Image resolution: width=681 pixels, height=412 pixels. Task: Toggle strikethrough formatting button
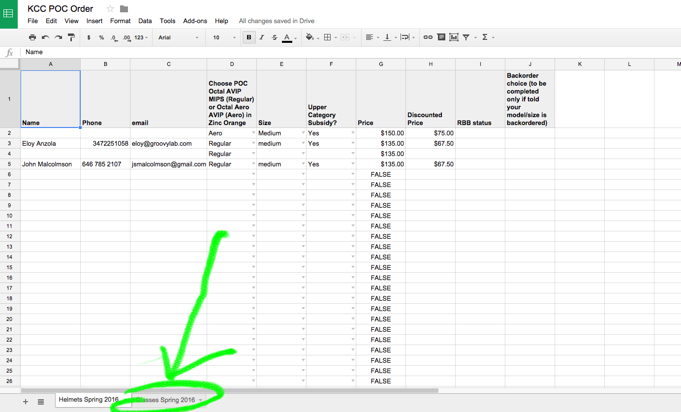[275, 37]
